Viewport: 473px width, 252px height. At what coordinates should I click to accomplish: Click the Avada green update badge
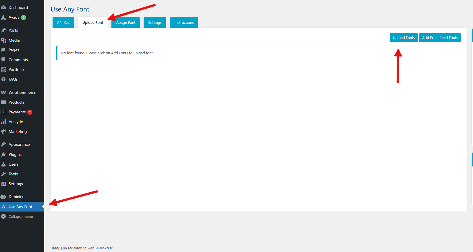coord(24,18)
